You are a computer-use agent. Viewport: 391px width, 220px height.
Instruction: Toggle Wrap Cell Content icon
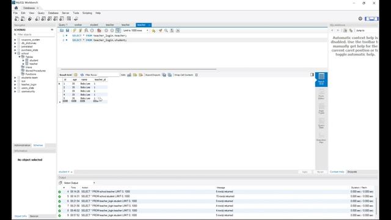coord(197,75)
